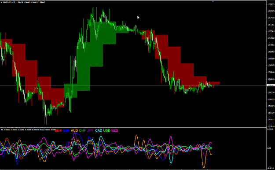This screenshot has height=170, width=275.
Task: Click the 1.56745 price scale label
Action: 271,65
